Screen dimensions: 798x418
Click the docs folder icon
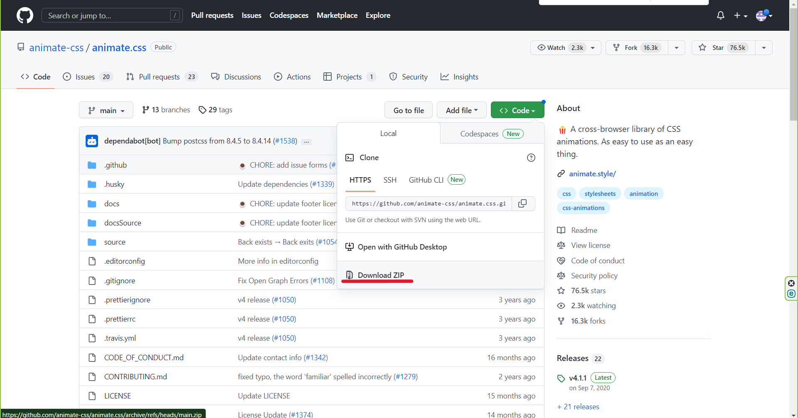(92, 204)
